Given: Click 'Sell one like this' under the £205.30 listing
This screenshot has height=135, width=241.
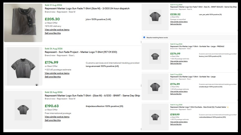Looking at the screenshot, I should pyautogui.click(x=53, y=33).
